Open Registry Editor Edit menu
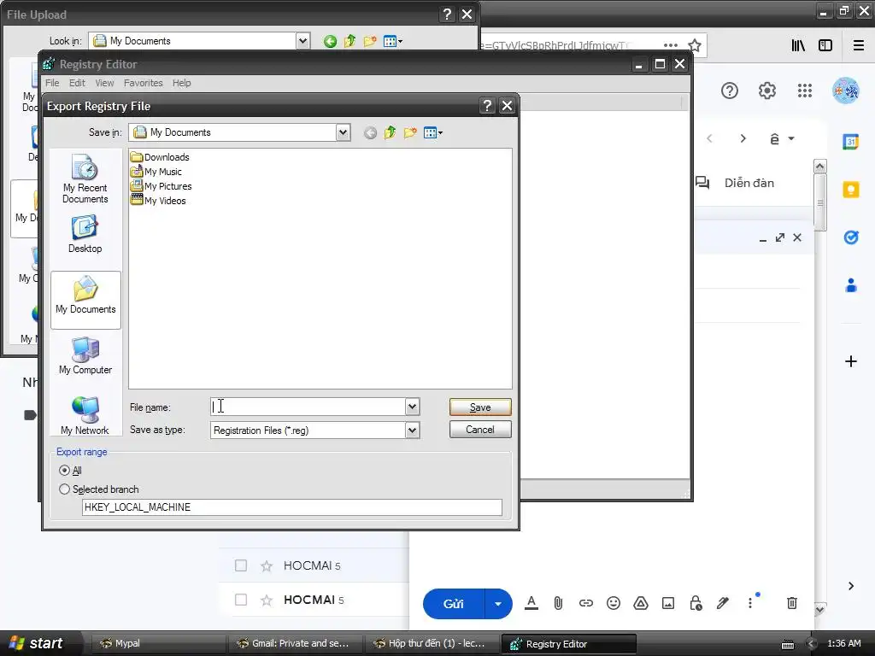Screen dimensions: 875x656 pyautogui.click(x=77, y=83)
